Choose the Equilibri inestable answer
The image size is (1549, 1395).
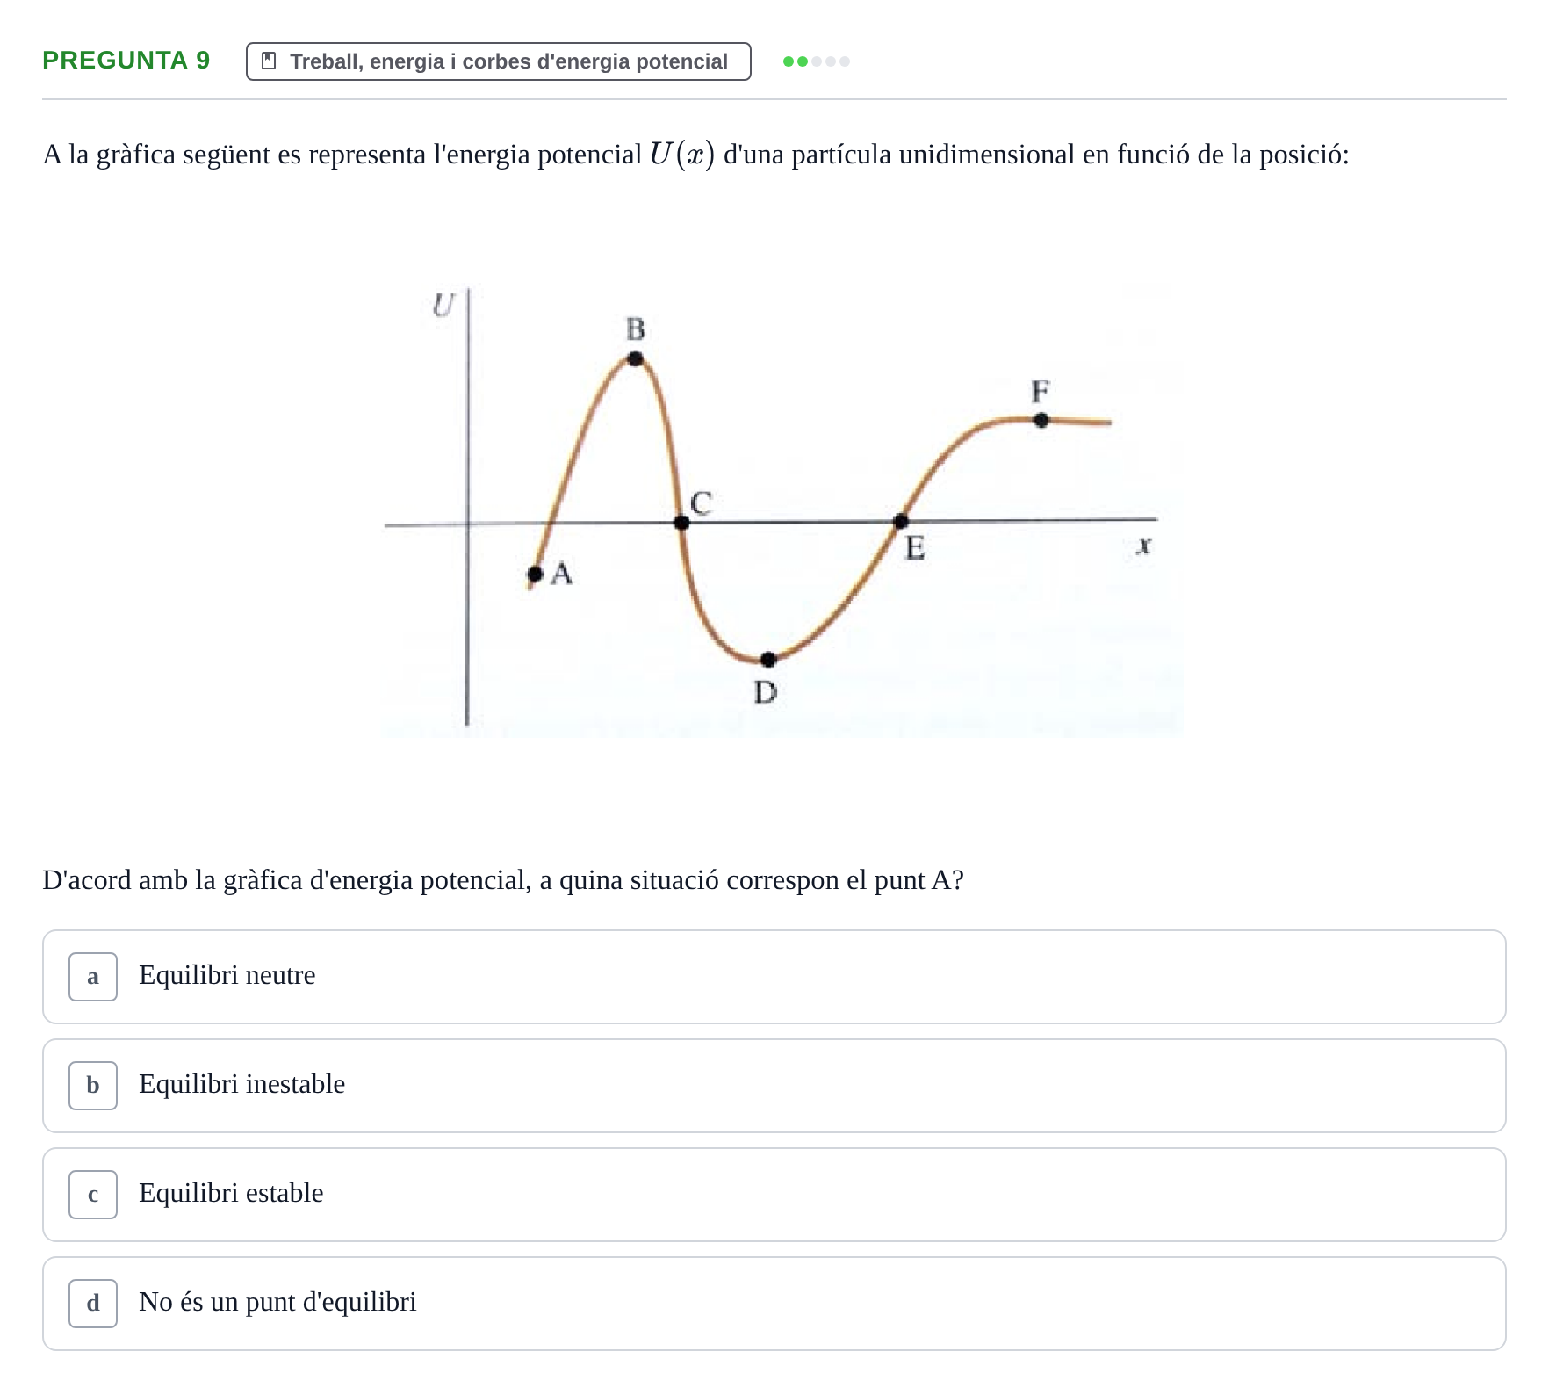tap(774, 1086)
